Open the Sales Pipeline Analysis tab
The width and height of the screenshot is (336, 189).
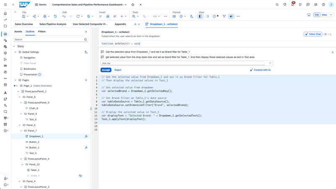point(53,24)
